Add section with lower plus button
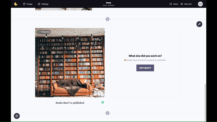The width and height of the screenshot is (217, 122). pyautogui.click(x=107, y=113)
